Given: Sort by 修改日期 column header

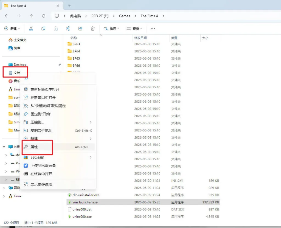Looking at the screenshot, I should (140, 38).
